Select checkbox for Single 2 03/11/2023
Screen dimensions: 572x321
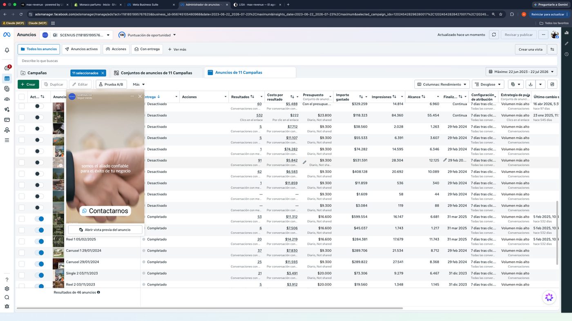coord(22,275)
